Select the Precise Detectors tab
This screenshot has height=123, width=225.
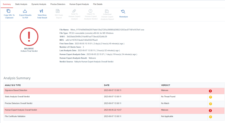[58, 4]
